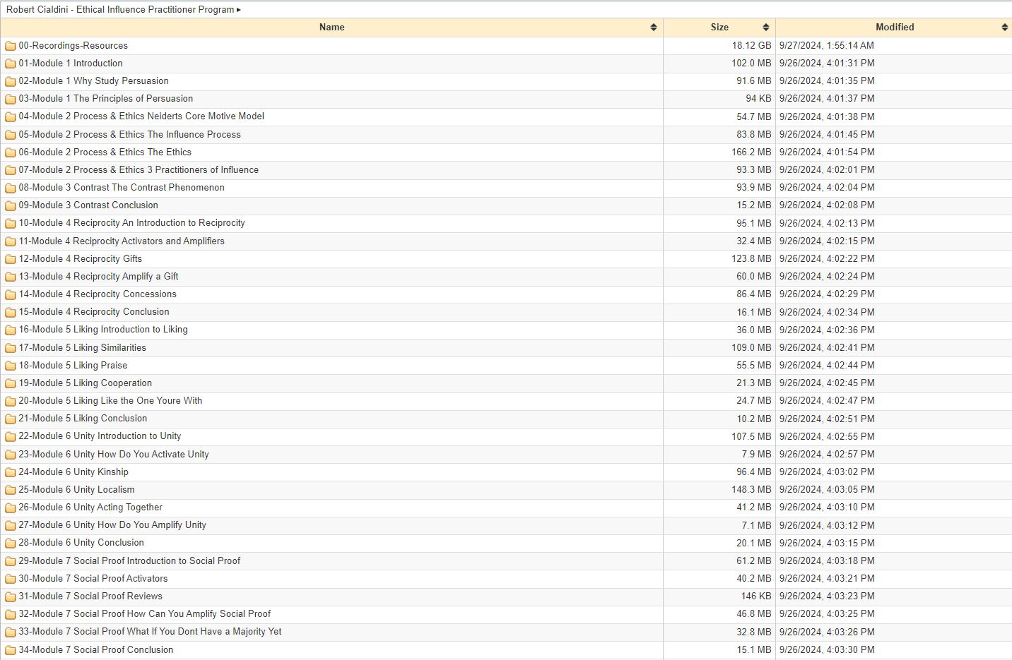The height and width of the screenshot is (660, 1012).
Task: Select the 18.12 GB size value
Action: pos(751,46)
